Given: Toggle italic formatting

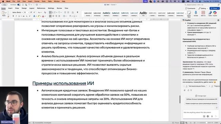Looking at the screenshot, I should pyautogui.click(x=16, y=16).
